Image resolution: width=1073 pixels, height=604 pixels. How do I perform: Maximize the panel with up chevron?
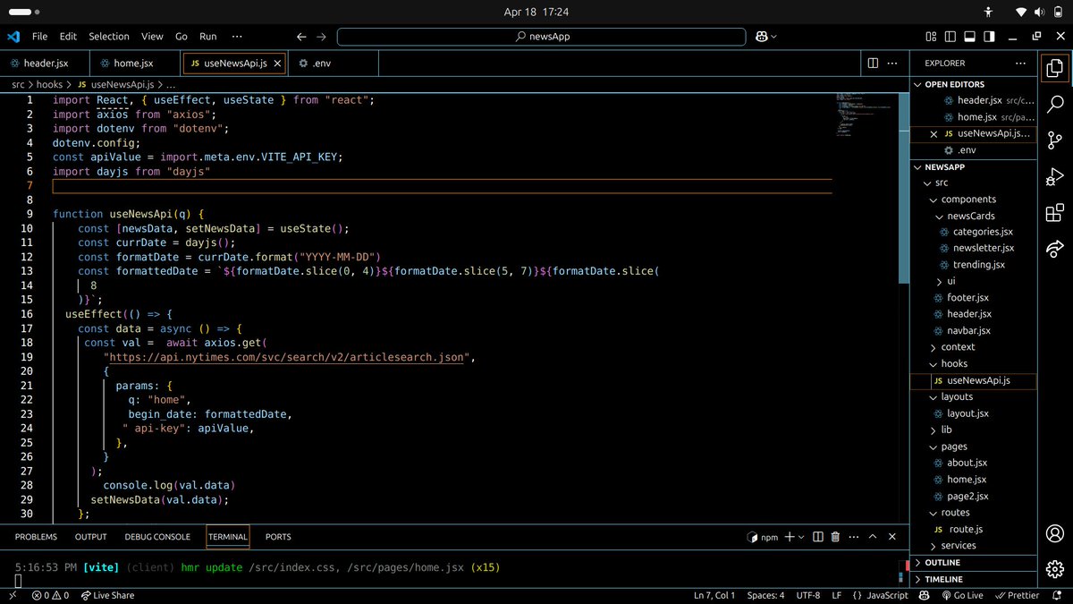pyautogui.click(x=874, y=537)
